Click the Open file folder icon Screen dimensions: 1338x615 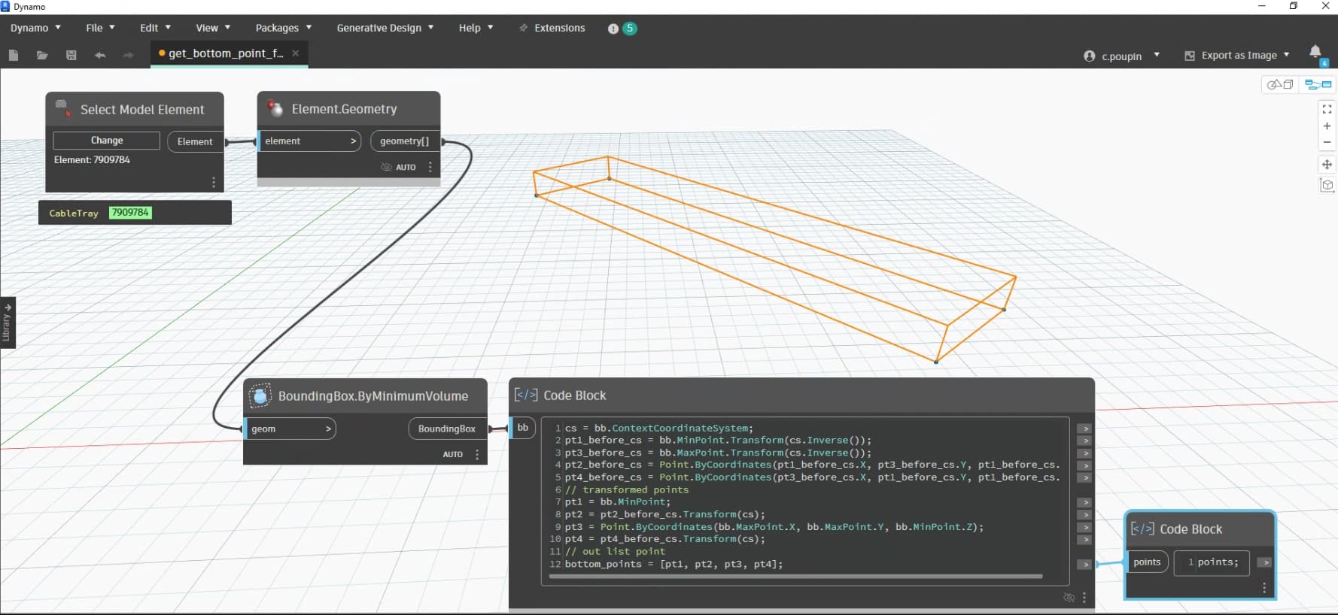[42, 55]
